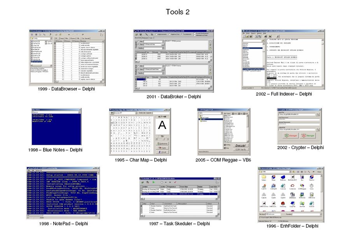Image resolution: width=350 pixels, height=247 pixels.
Task: Click the first toolbar icon in DataBrowser
Action: pos(32,35)
